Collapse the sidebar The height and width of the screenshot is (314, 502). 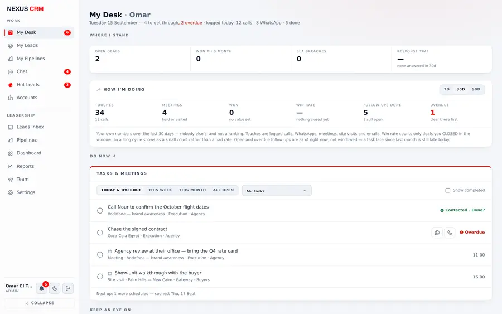[40, 303]
